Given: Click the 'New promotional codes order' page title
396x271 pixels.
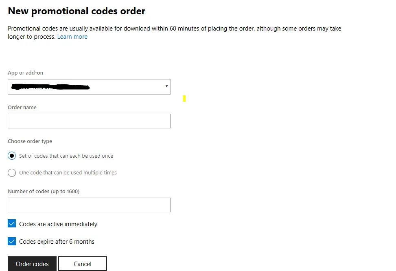Looking at the screenshot, I should point(77,11).
